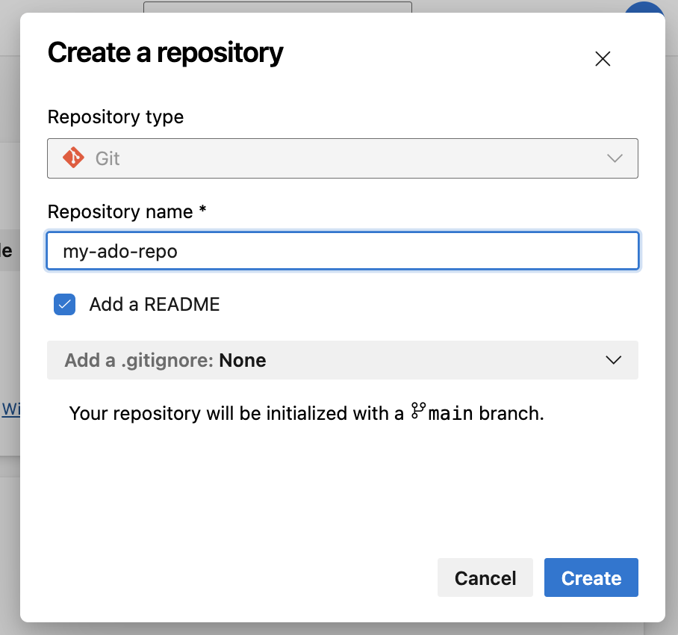The height and width of the screenshot is (635, 678).
Task: Open the .gitignore chevron arrow
Action: [x=613, y=359]
